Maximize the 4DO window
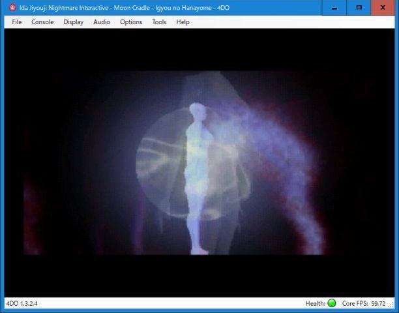Image resolution: width=399 pixels, height=313 pixels. (359, 8)
